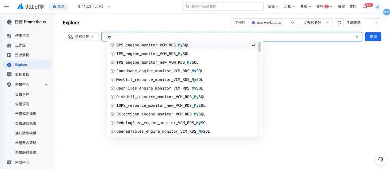
Task: Open the 过去30分钟 time range dropdown
Action: [x=316, y=23]
